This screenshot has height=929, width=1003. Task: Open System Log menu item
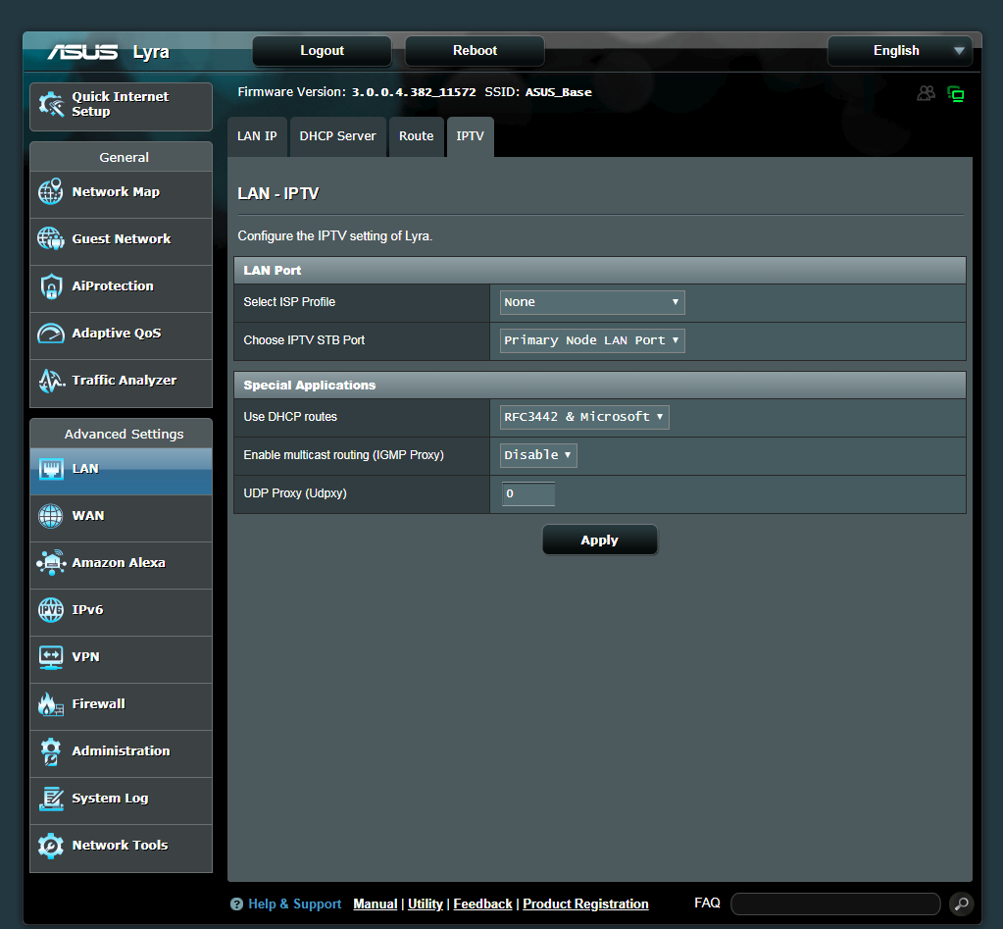(121, 801)
